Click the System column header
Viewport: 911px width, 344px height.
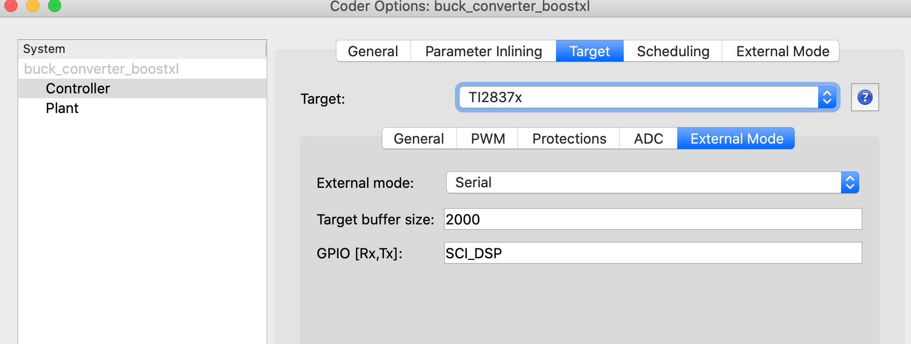[142, 49]
